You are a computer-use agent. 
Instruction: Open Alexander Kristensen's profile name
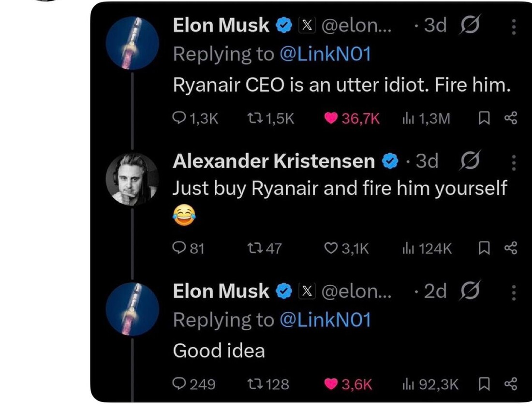tap(274, 161)
